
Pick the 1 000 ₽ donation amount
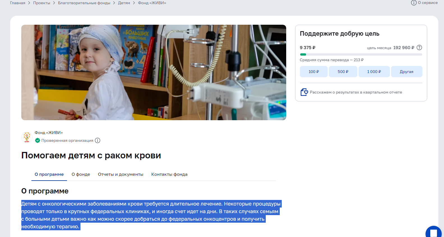tap(374, 72)
